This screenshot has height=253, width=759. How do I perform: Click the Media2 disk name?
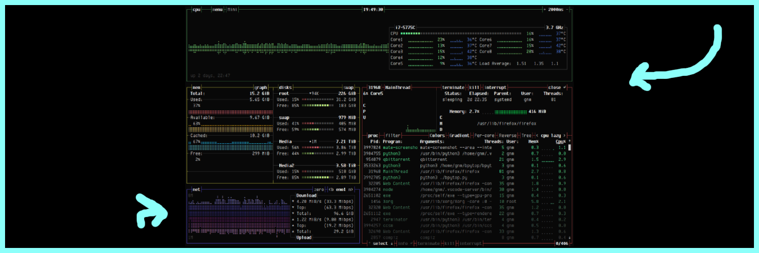286,165
